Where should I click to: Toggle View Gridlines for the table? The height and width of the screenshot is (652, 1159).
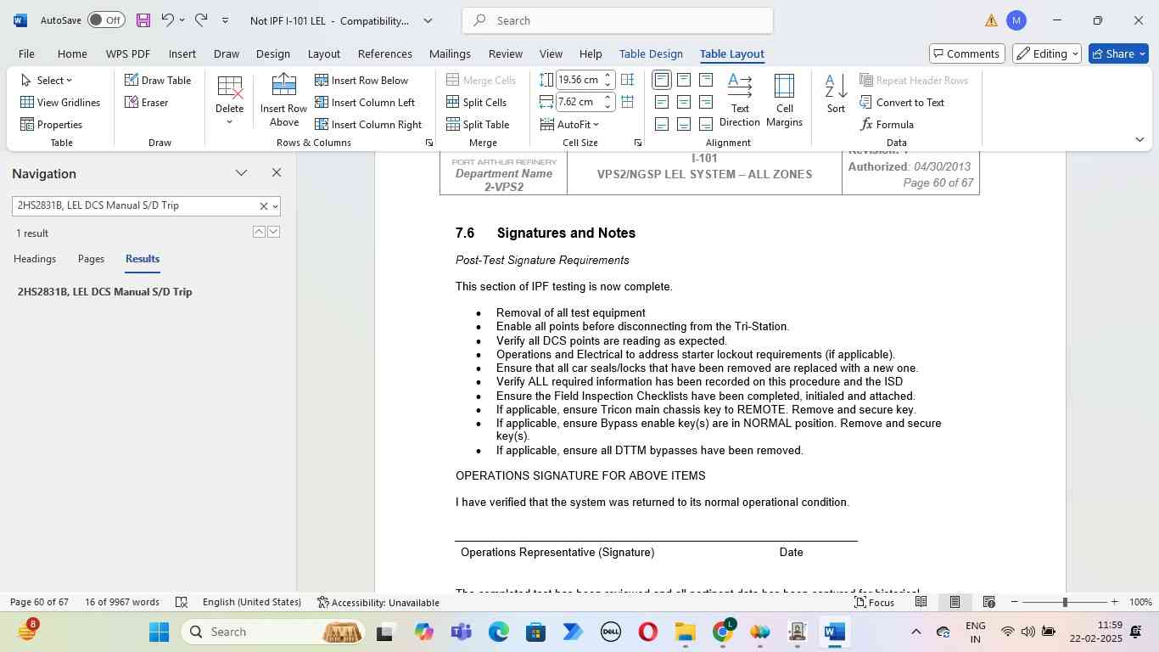point(60,103)
